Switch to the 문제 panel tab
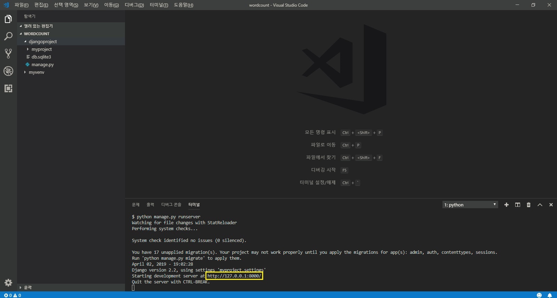This screenshot has height=298, width=557. [136, 205]
